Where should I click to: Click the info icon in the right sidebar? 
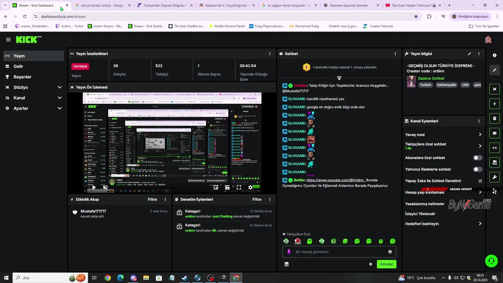[494, 55]
